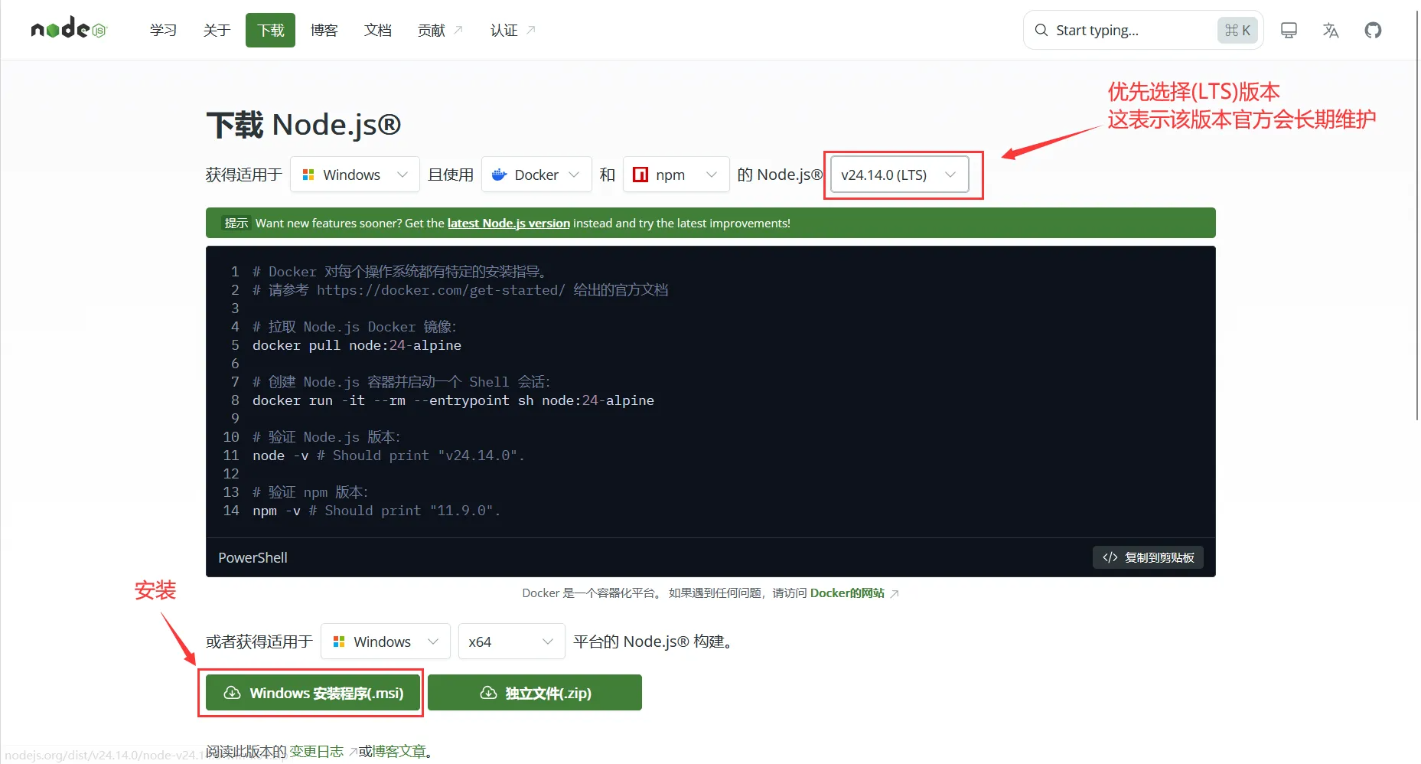Viewport: 1421px width, 764px height.
Task: Click the Windows logo in top dropdown
Action: click(308, 175)
